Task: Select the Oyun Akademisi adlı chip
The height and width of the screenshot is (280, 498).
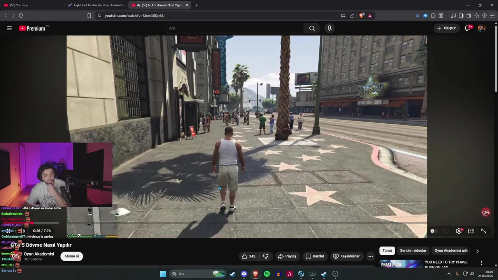Action: 452,251
